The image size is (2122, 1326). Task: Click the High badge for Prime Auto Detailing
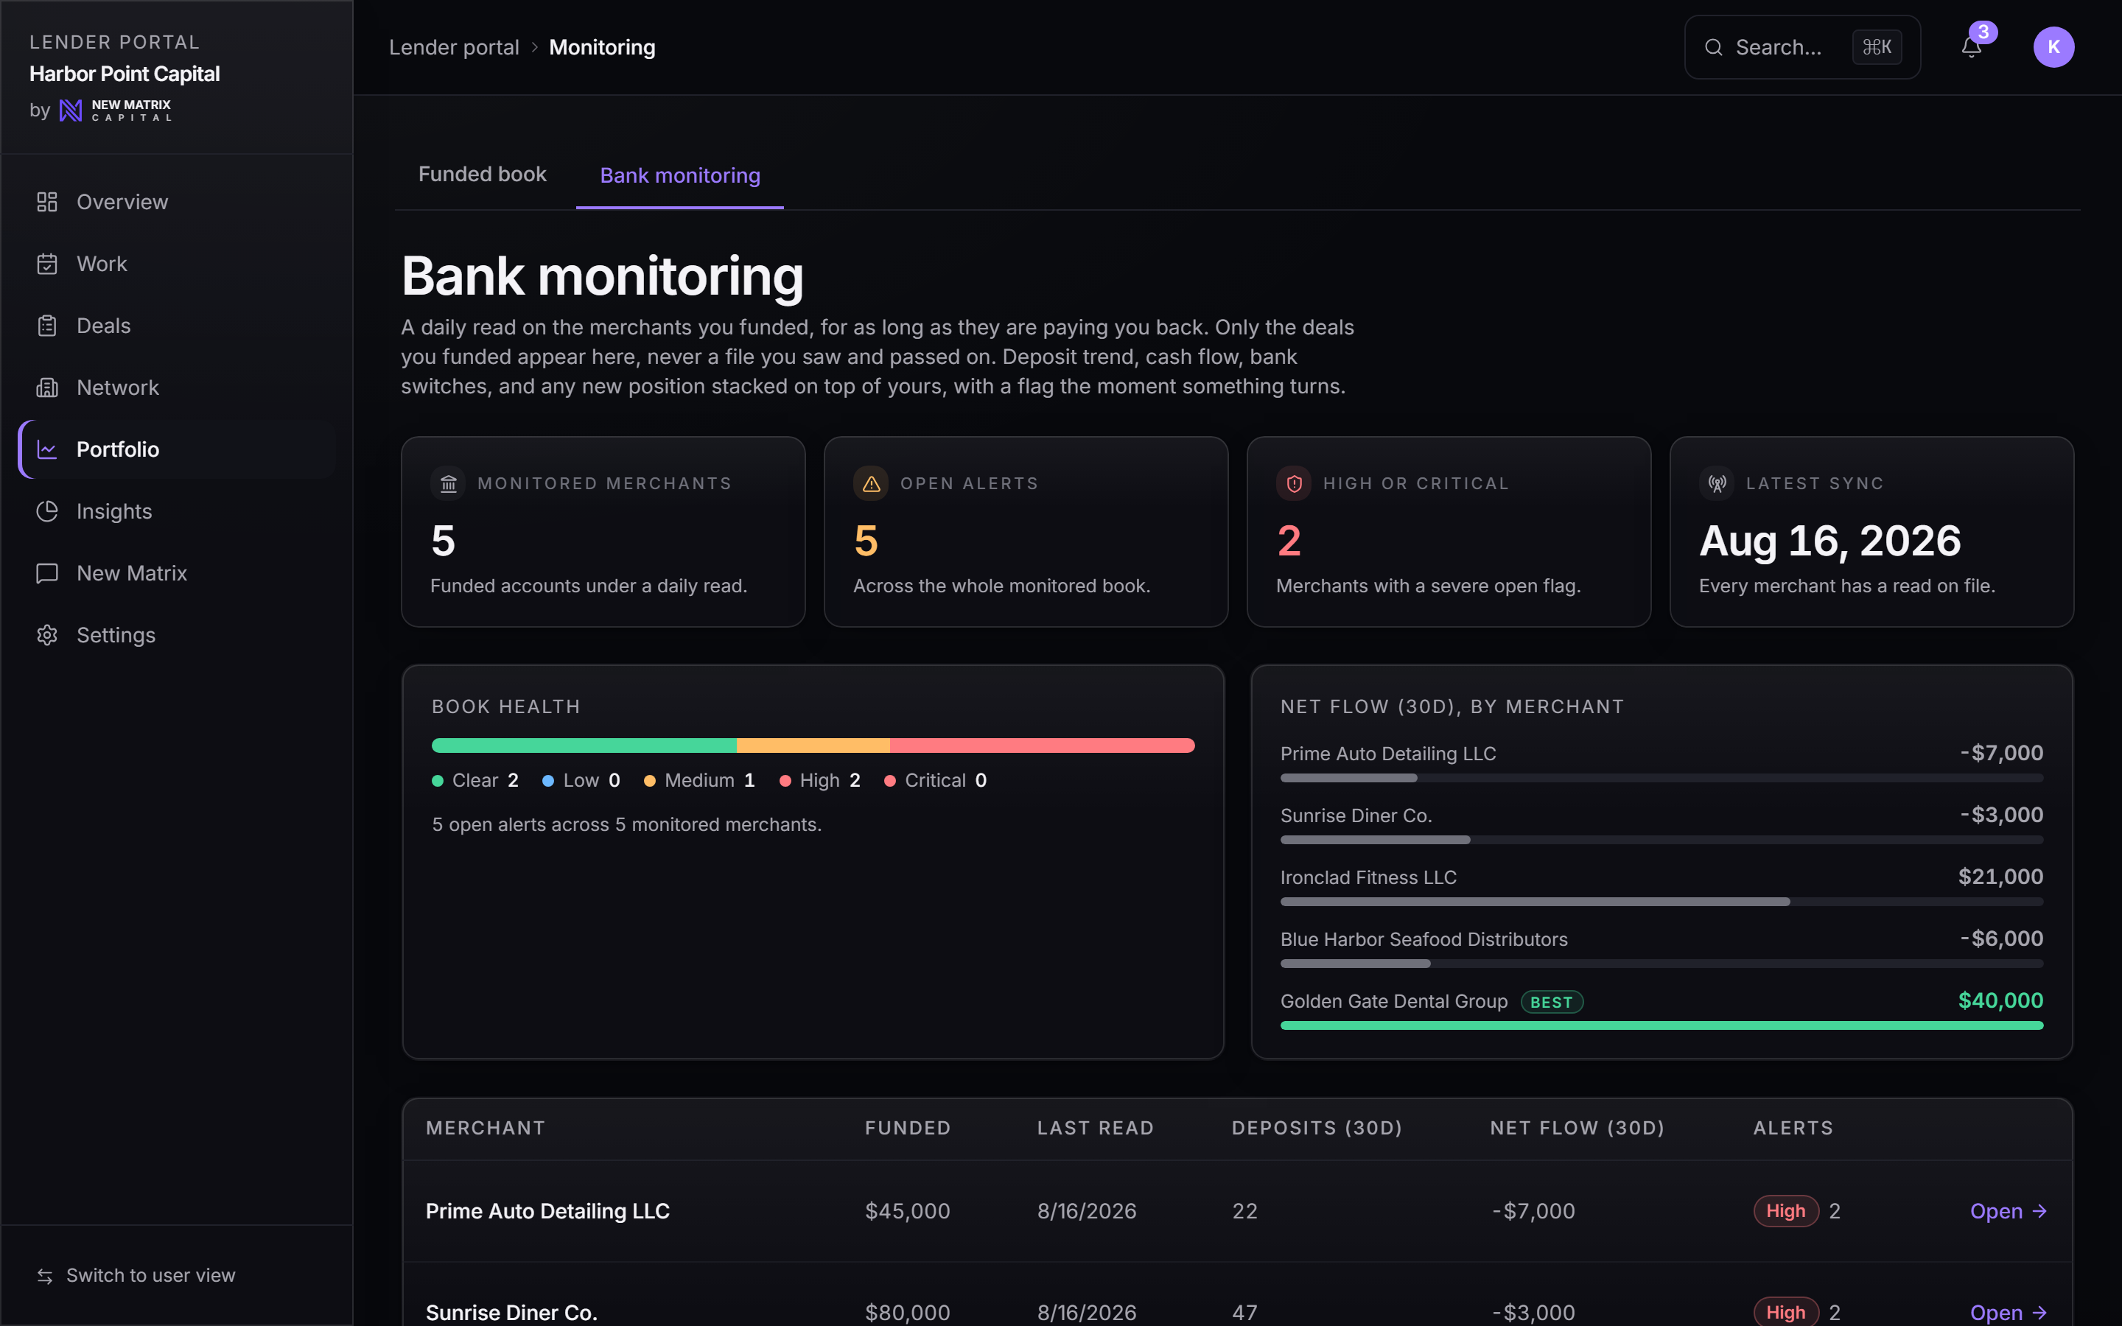tap(1785, 1211)
